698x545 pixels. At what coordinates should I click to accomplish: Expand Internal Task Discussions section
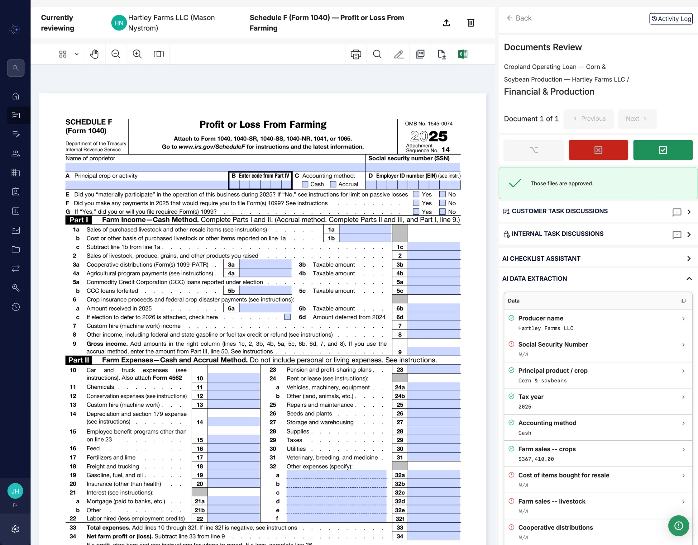(689, 235)
